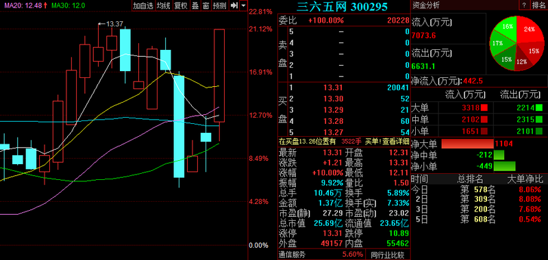
Task: Click the green 净小单 bar
Action: tap(504, 166)
